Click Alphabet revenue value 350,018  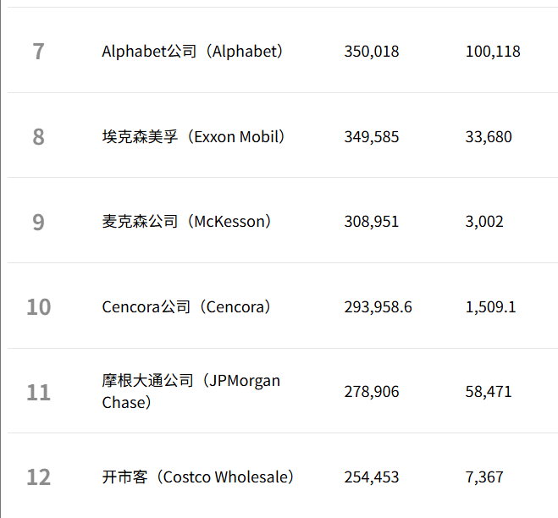pos(372,52)
